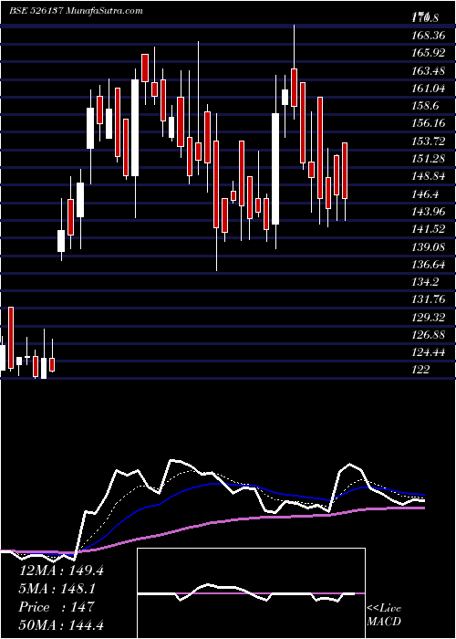Click the 50MA : 144.4 legend text

pyautogui.click(x=63, y=624)
